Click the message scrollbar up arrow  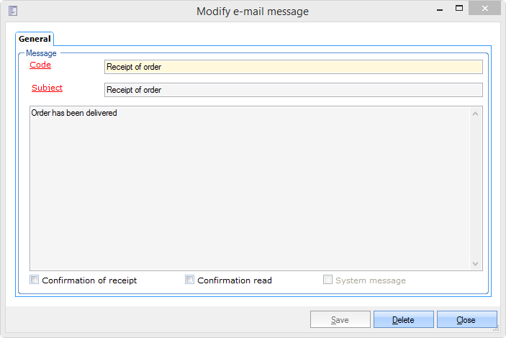click(475, 113)
